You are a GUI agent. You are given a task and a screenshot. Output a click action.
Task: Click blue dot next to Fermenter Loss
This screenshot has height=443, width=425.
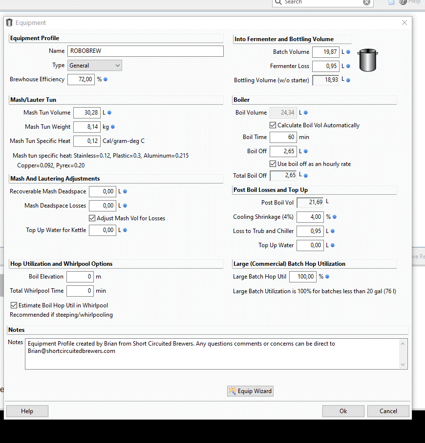click(348, 66)
